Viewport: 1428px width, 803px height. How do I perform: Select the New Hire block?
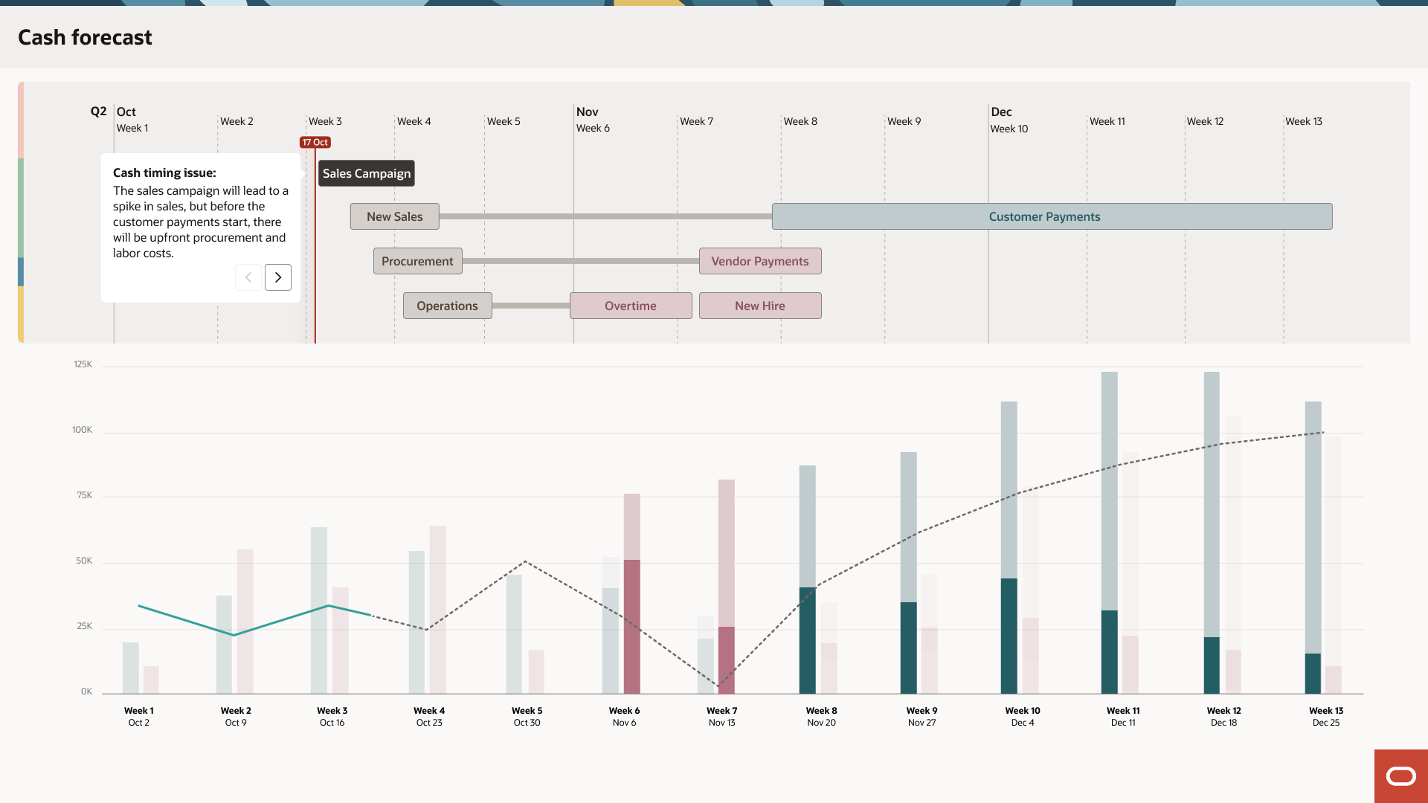pos(760,306)
